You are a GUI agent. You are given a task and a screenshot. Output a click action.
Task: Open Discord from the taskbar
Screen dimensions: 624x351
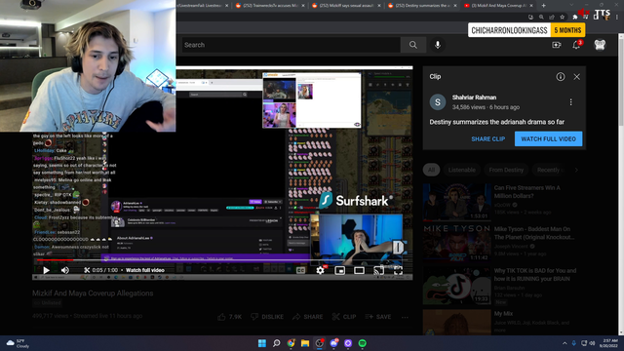point(333,343)
